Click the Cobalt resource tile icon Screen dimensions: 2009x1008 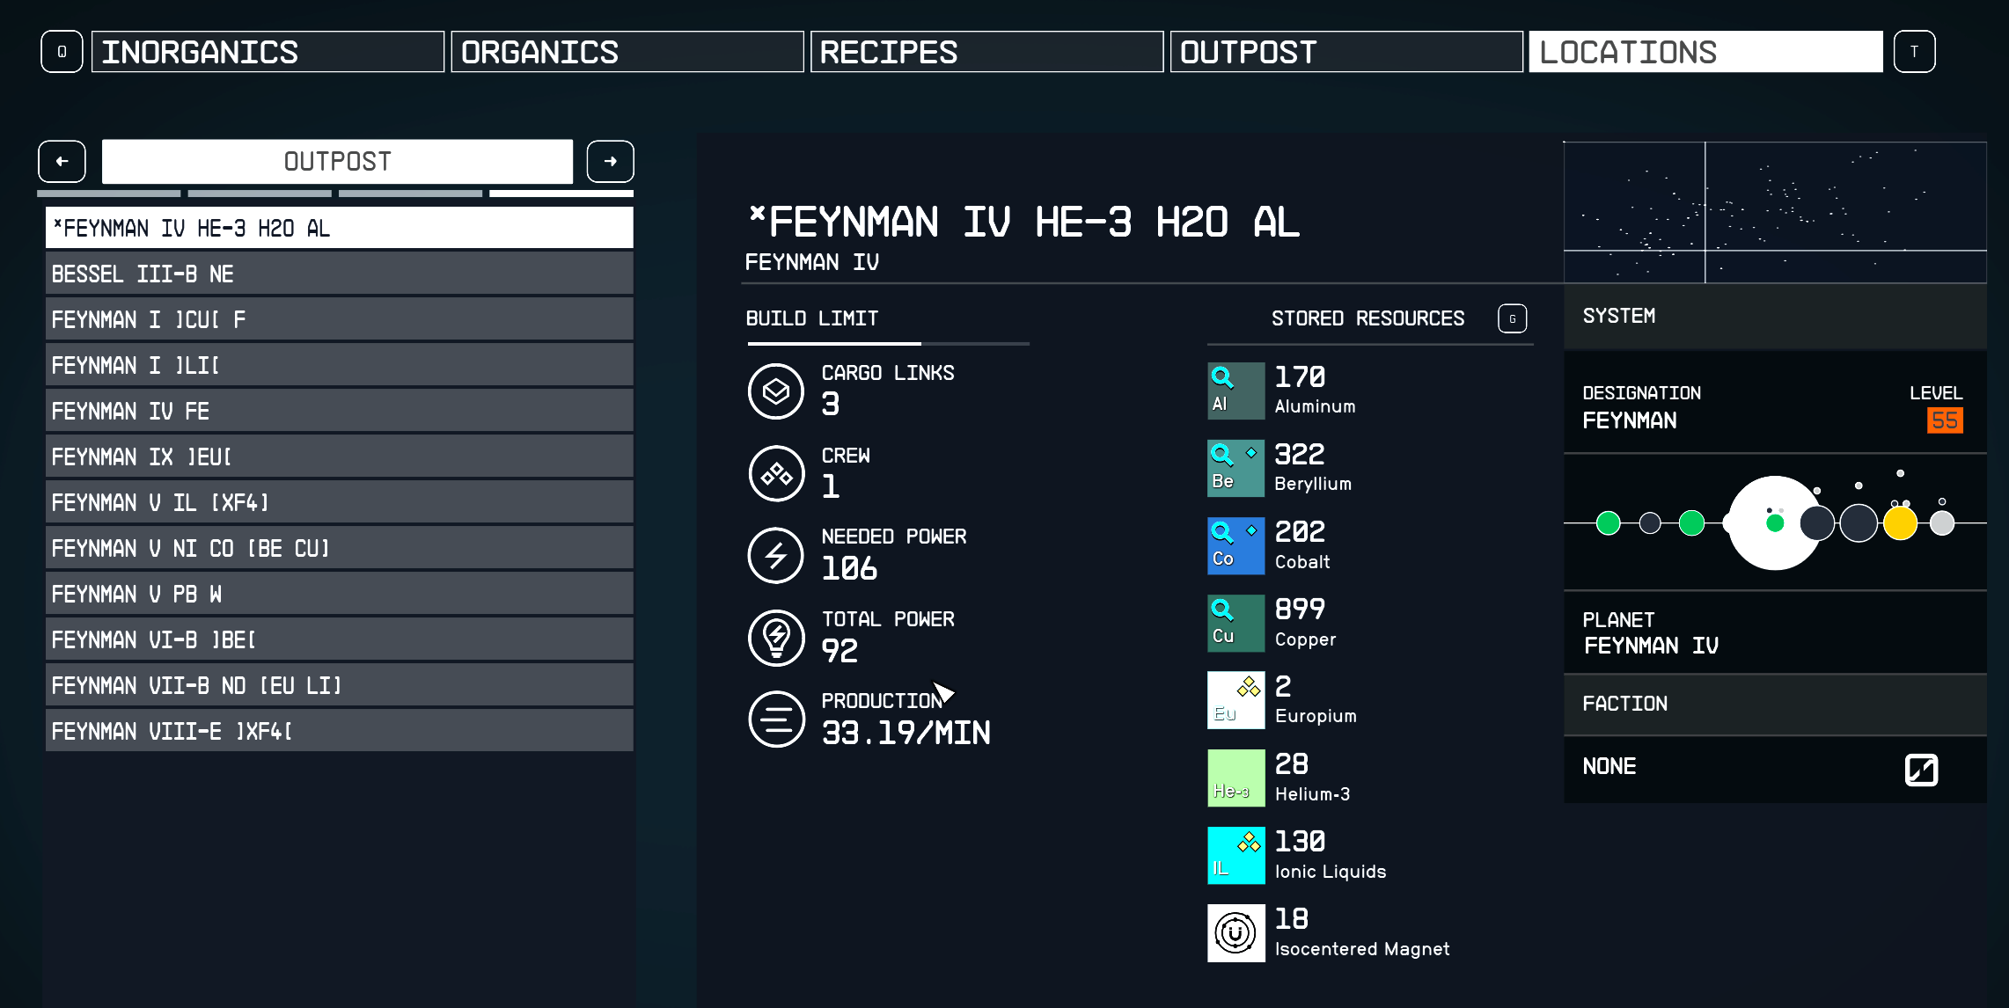pyautogui.click(x=1235, y=546)
